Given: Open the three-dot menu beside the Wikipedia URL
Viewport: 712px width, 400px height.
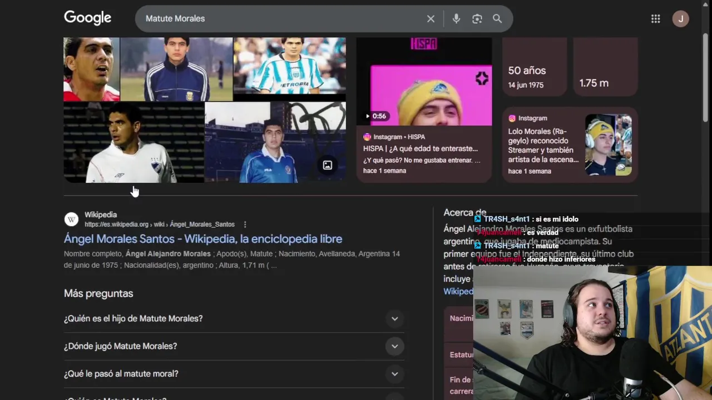Looking at the screenshot, I should tap(245, 224).
